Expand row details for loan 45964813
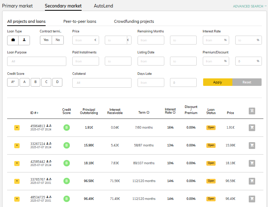The image size is (268, 207). 17,128
